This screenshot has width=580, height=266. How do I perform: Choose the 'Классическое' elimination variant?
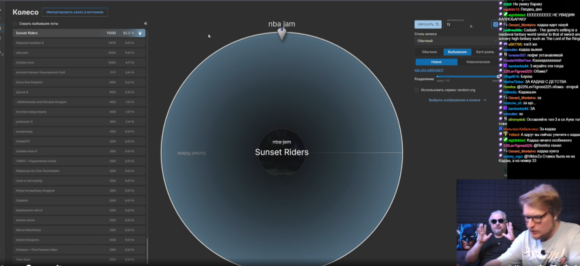pos(478,62)
